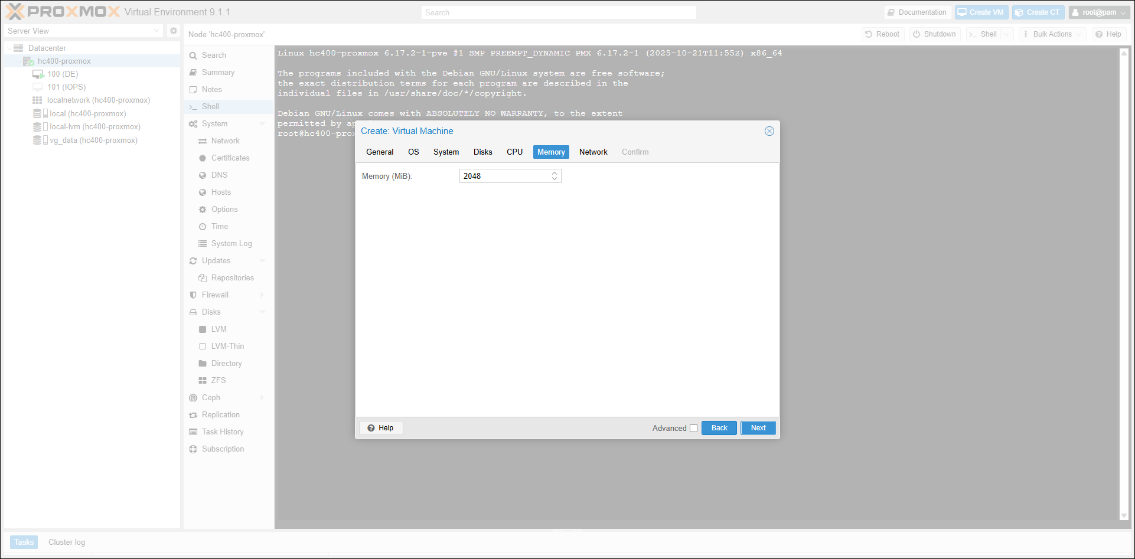Click the gear icon beside Server View
The width and height of the screenshot is (1135, 559).
pos(174,31)
